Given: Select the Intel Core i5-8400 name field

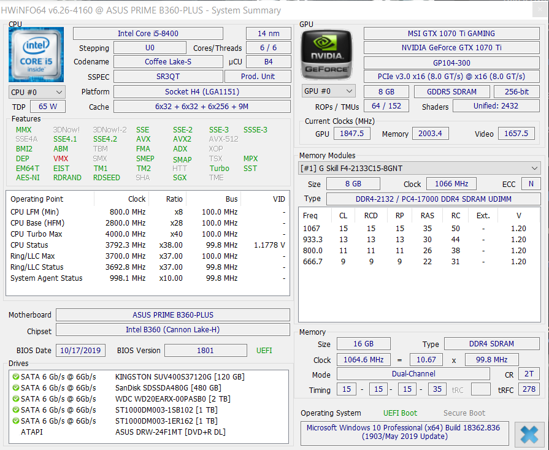Looking at the screenshot, I should point(148,34).
